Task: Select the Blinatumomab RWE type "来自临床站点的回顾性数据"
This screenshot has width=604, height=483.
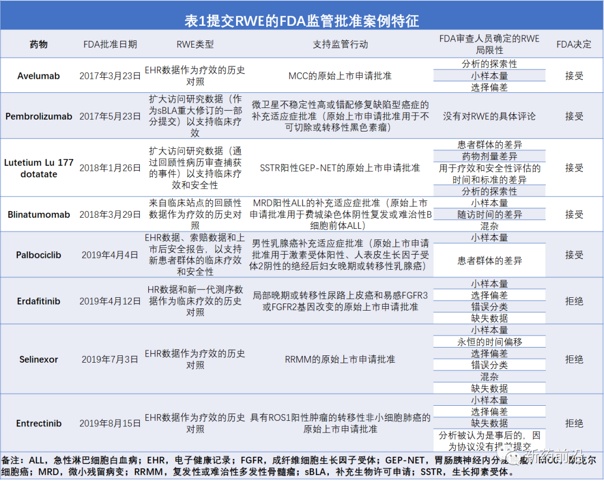Action: pos(195,214)
